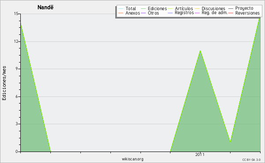Click the y-axis value 6

(17, 96)
